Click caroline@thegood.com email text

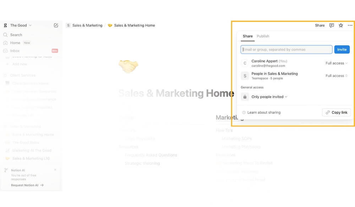tap(268, 66)
